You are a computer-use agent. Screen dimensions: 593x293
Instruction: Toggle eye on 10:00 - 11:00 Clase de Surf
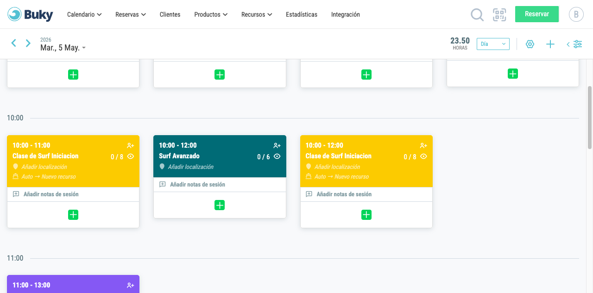pos(131,156)
